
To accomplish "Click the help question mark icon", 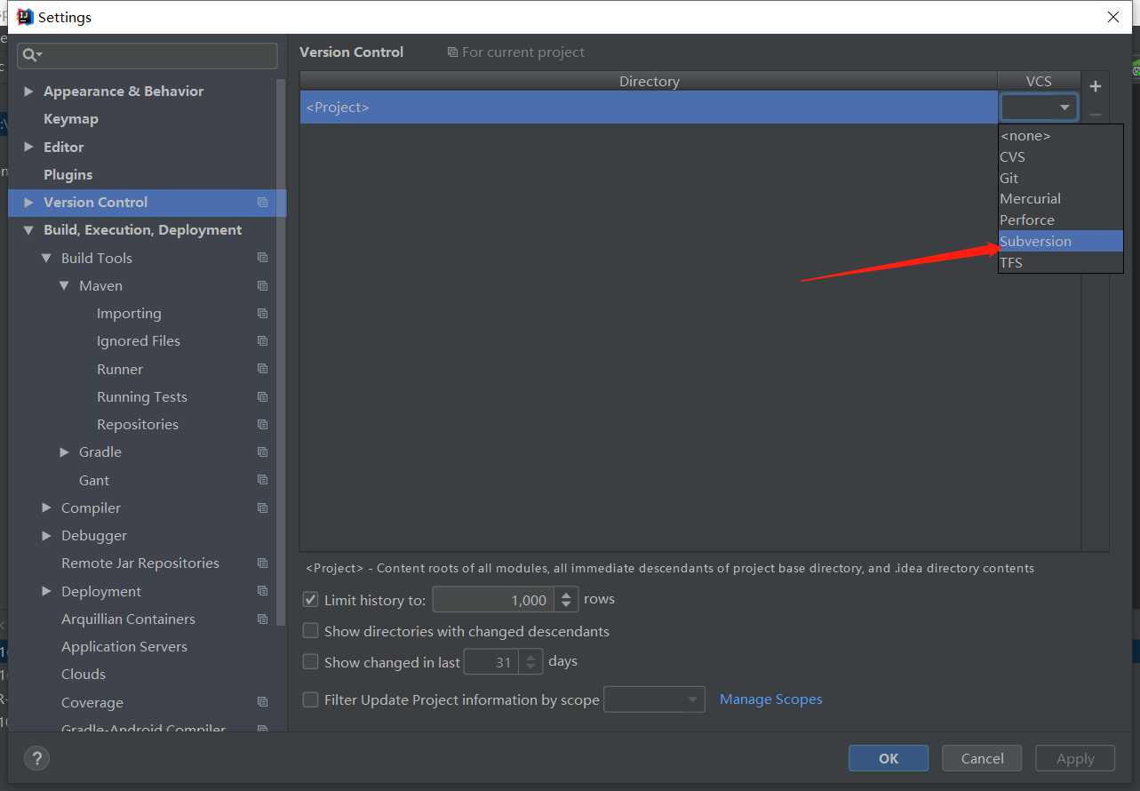I will [x=36, y=758].
